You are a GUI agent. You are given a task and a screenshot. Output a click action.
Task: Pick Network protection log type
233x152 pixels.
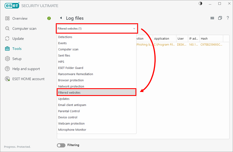point(71,86)
